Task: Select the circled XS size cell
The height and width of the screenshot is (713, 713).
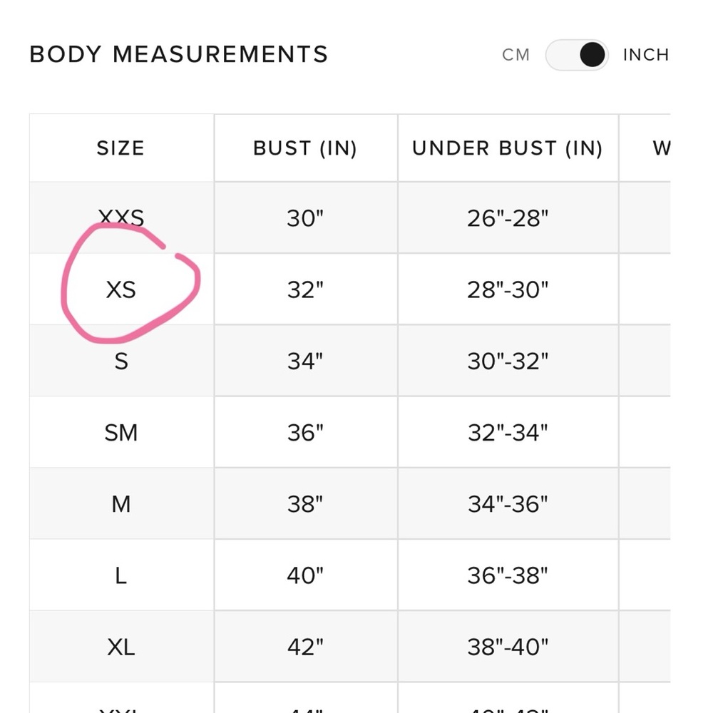Action: [121, 289]
